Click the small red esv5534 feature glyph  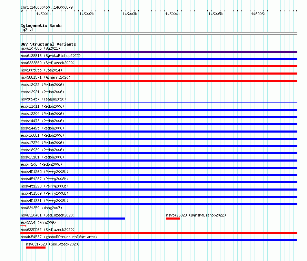(23, 226)
